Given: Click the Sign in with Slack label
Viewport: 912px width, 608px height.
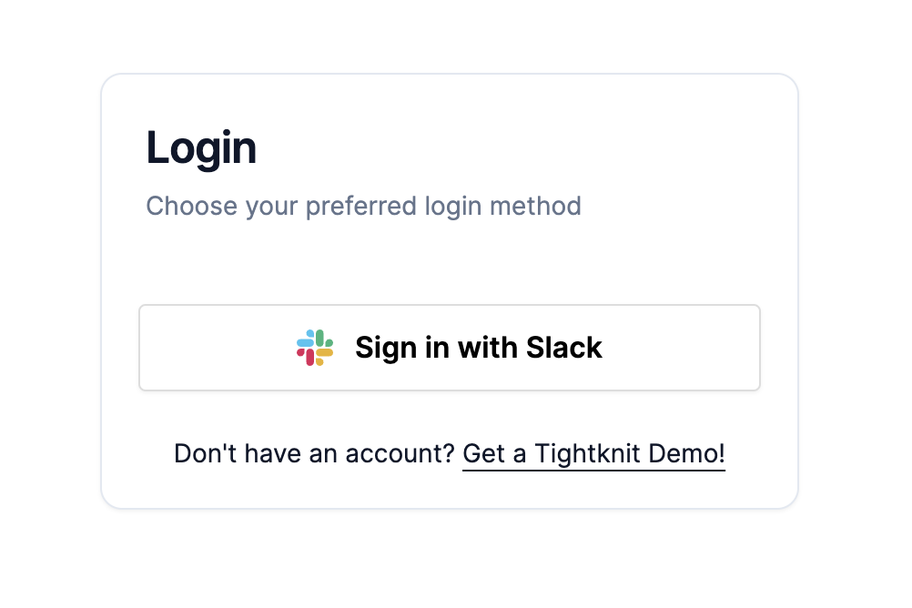Looking at the screenshot, I should pos(479,348).
